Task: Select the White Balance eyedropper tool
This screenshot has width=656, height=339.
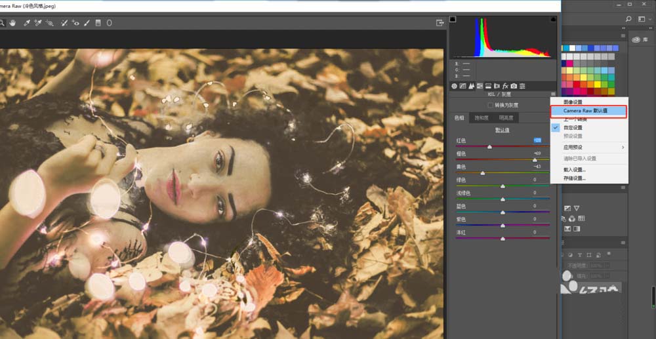Action: 27,23
